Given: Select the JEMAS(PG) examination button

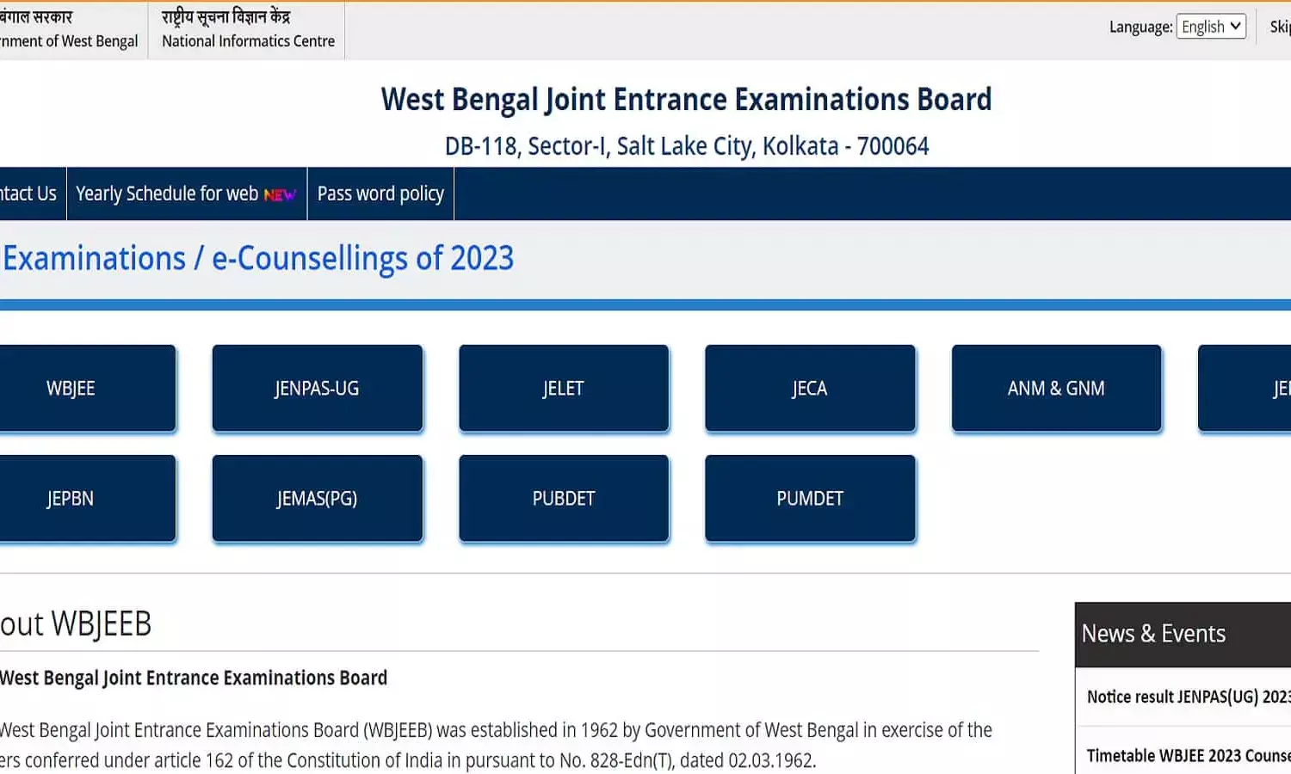Looking at the screenshot, I should [x=317, y=499].
